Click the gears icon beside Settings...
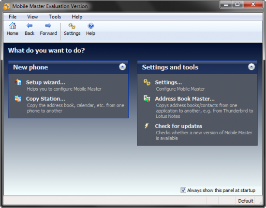 point(147,82)
